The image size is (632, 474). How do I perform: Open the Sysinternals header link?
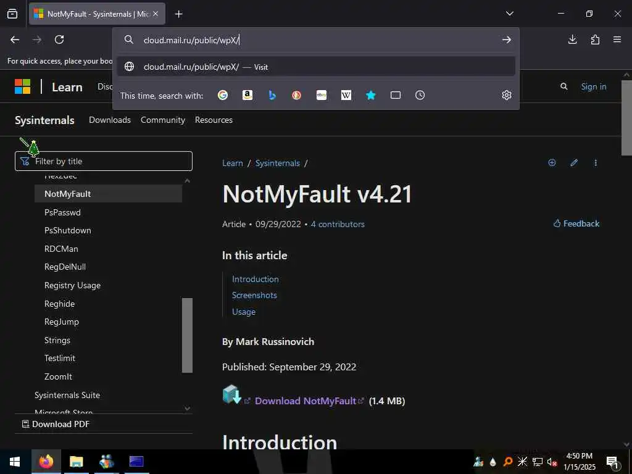(44, 120)
